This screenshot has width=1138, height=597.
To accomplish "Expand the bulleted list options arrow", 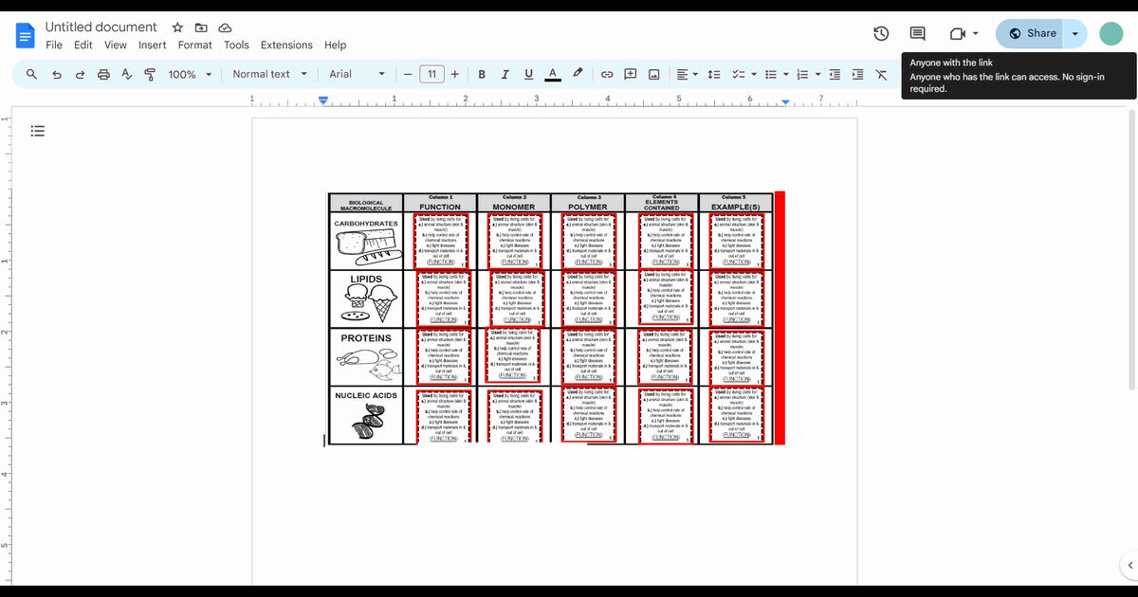I will 787,74.
